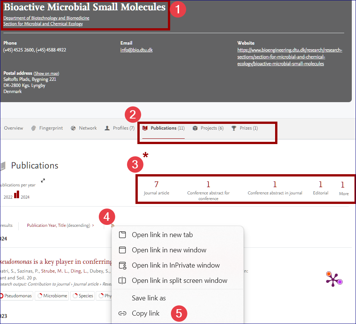Choose Copy link from context menu
Screen dimensions: 356x324
point(177,313)
